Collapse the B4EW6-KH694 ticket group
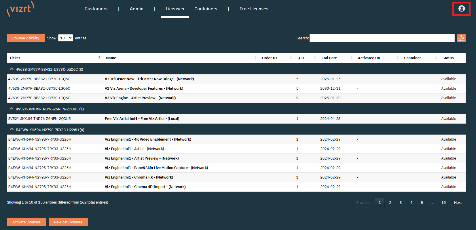 point(12,129)
